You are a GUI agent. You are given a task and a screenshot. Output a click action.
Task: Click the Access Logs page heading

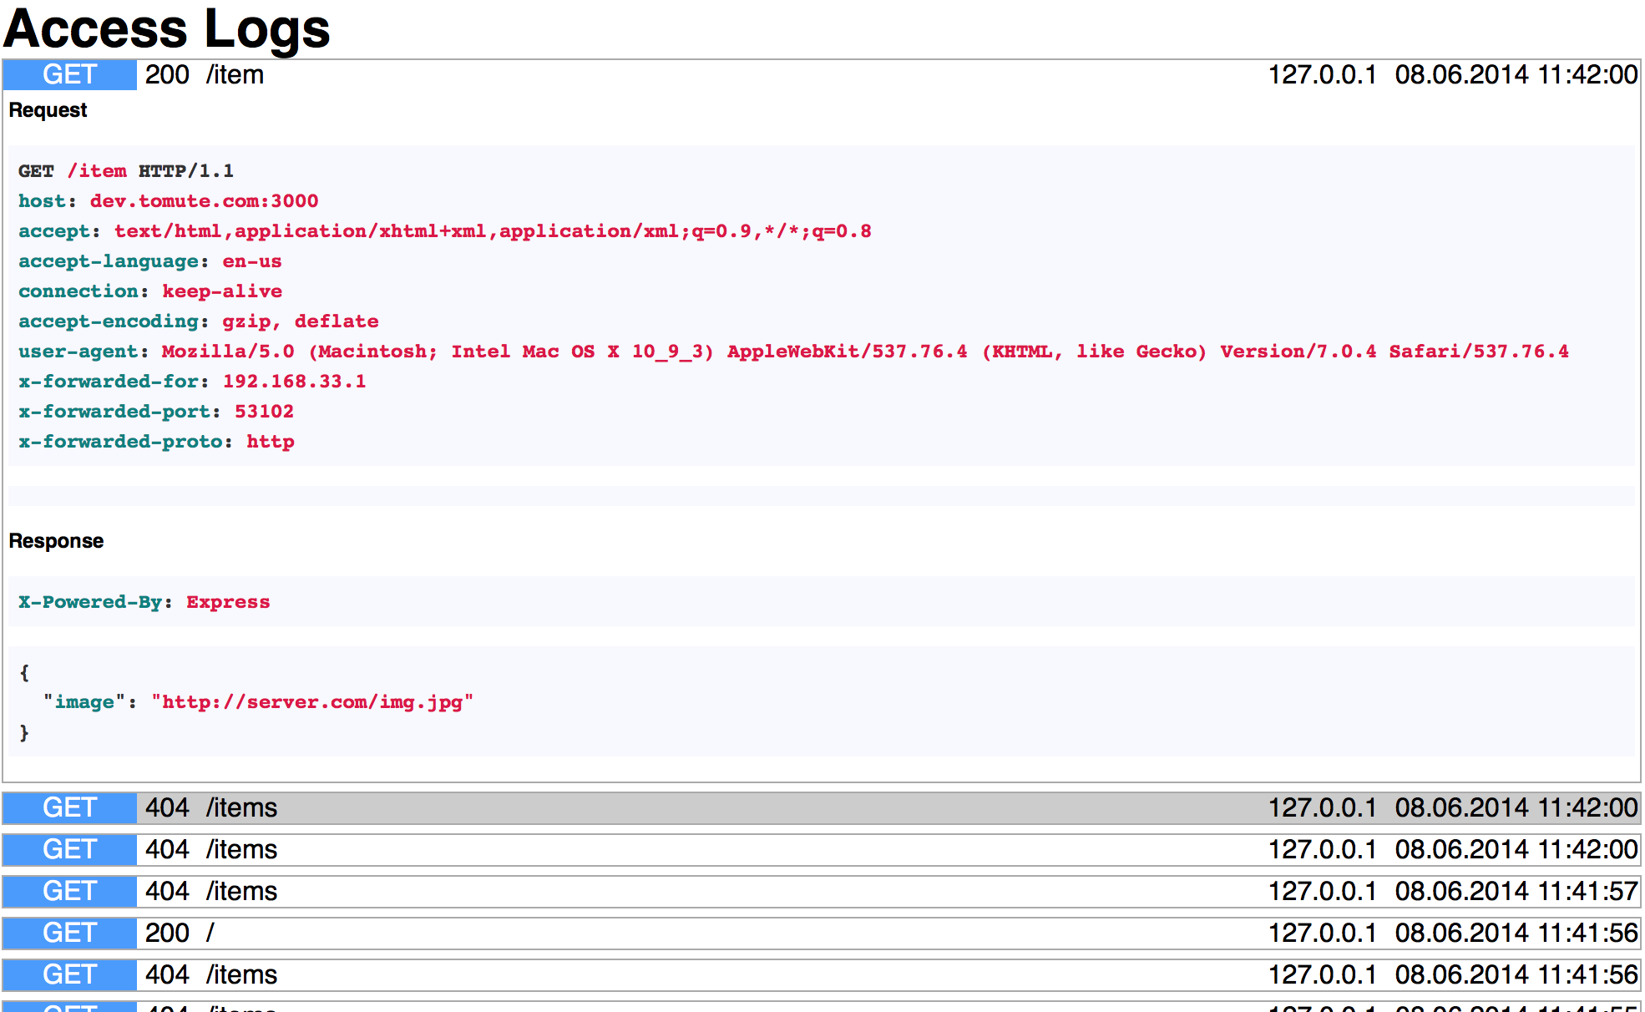tap(167, 28)
